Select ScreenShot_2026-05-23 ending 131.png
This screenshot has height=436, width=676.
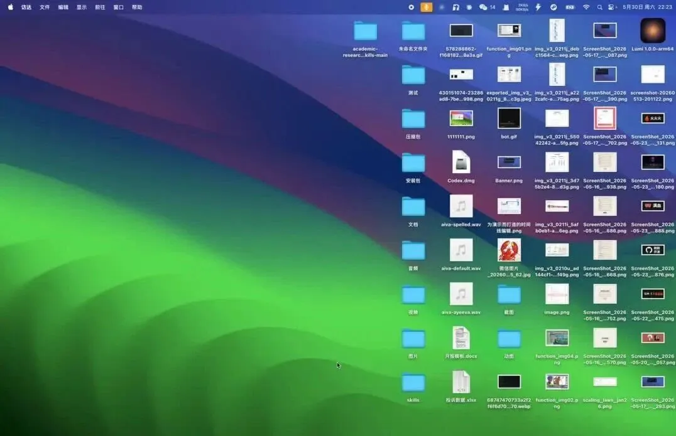click(x=653, y=119)
